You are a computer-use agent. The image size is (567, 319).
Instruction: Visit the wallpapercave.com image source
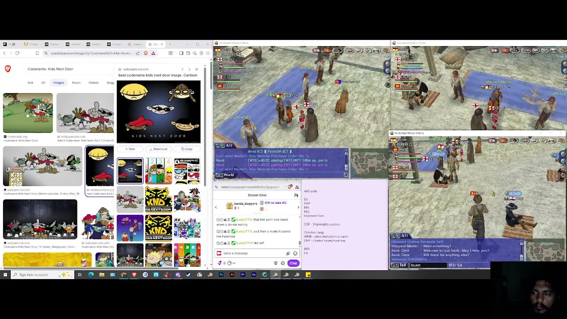[130, 149]
